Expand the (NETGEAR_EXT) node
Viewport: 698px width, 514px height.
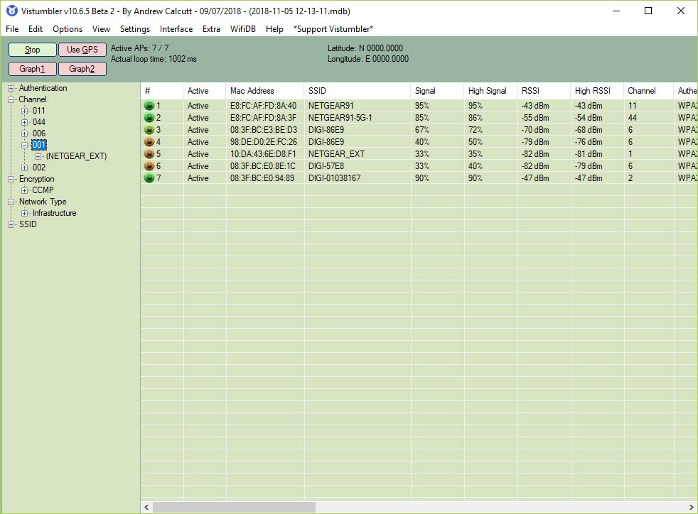pos(38,156)
